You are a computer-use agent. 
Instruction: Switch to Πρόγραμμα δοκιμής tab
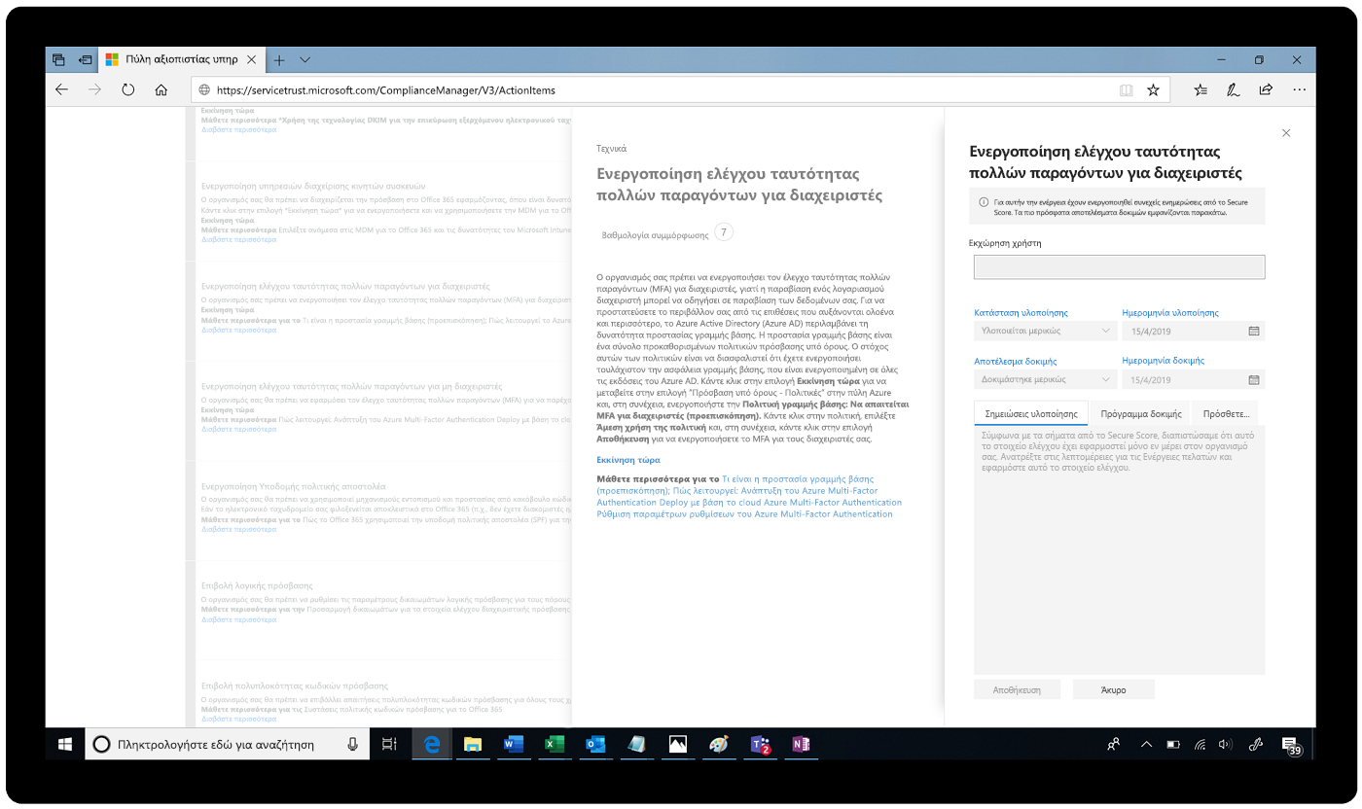[1140, 413]
